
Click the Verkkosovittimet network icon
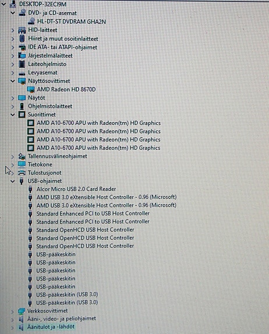point(22,311)
